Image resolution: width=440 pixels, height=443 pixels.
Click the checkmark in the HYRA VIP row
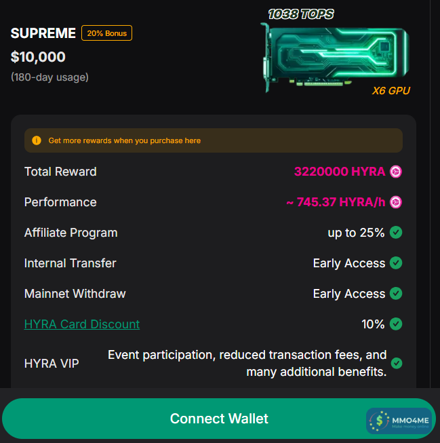tap(397, 363)
